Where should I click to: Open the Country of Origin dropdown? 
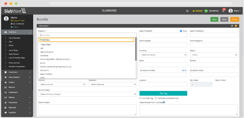coord(87,94)
